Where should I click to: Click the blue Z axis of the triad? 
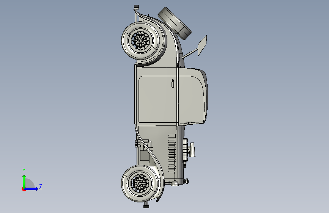(x=31, y=189)
